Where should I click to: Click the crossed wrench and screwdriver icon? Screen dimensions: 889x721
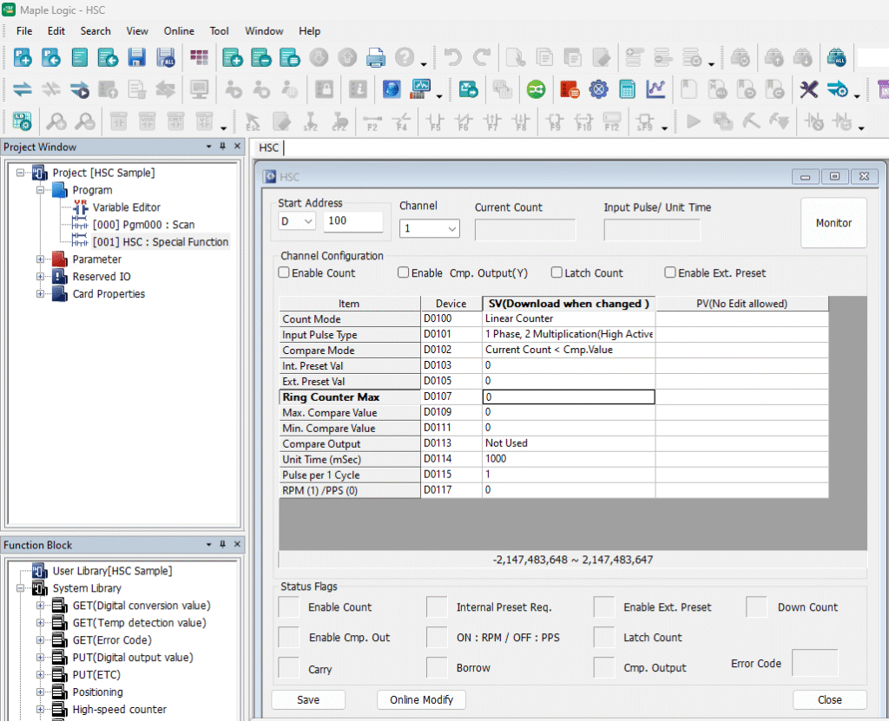pos(808,89)
